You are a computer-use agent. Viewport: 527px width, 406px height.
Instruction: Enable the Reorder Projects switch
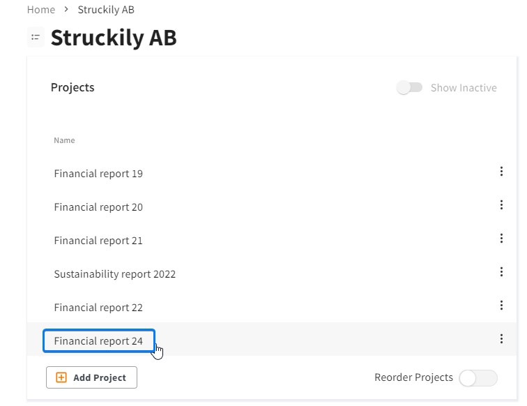pos(478,378)
